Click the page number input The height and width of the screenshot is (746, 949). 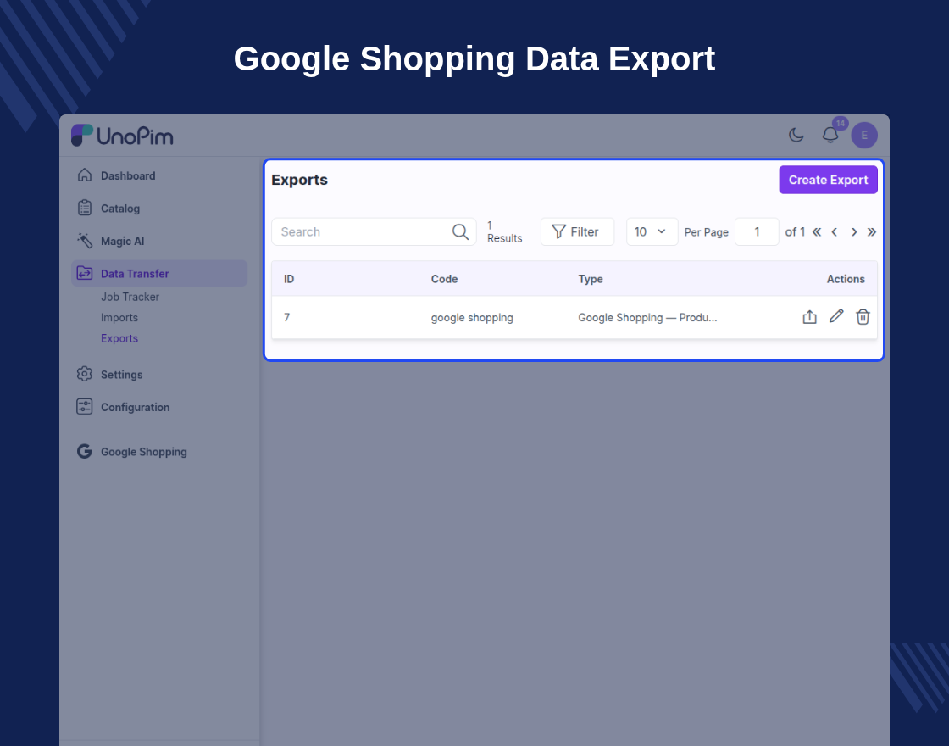click(757, 232)
